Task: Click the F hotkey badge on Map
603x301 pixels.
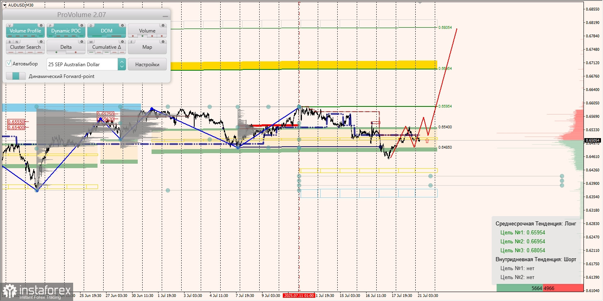Action: [132, 41]
